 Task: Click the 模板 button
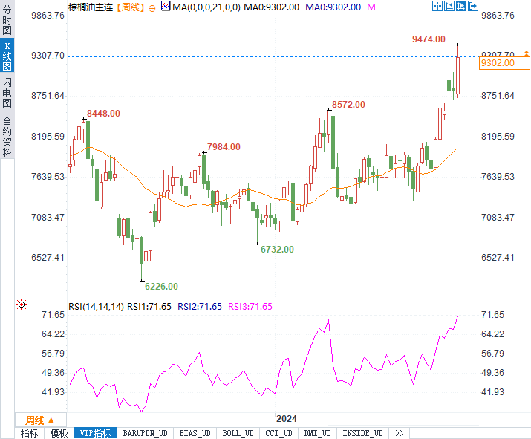pyautogui.click(x=59, y=433)
